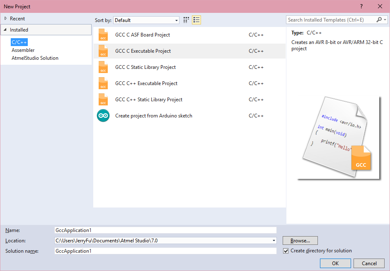Select the AtmelStudio Solution category
Screen dimensions: 390x271
35,58
